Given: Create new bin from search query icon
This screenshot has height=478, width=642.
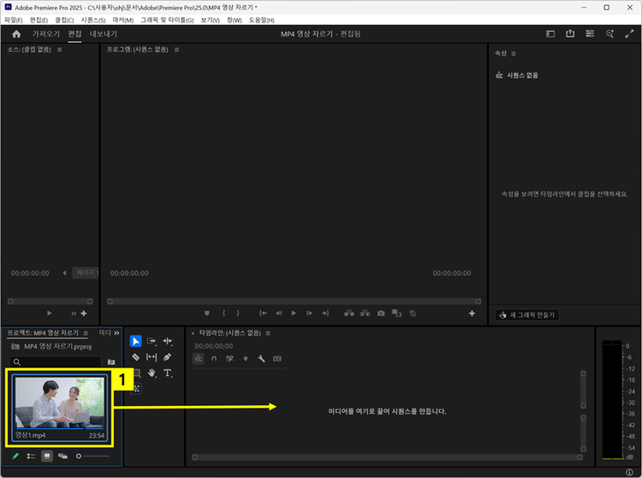Looking at the screenshot, I should (x=111, y=362).
